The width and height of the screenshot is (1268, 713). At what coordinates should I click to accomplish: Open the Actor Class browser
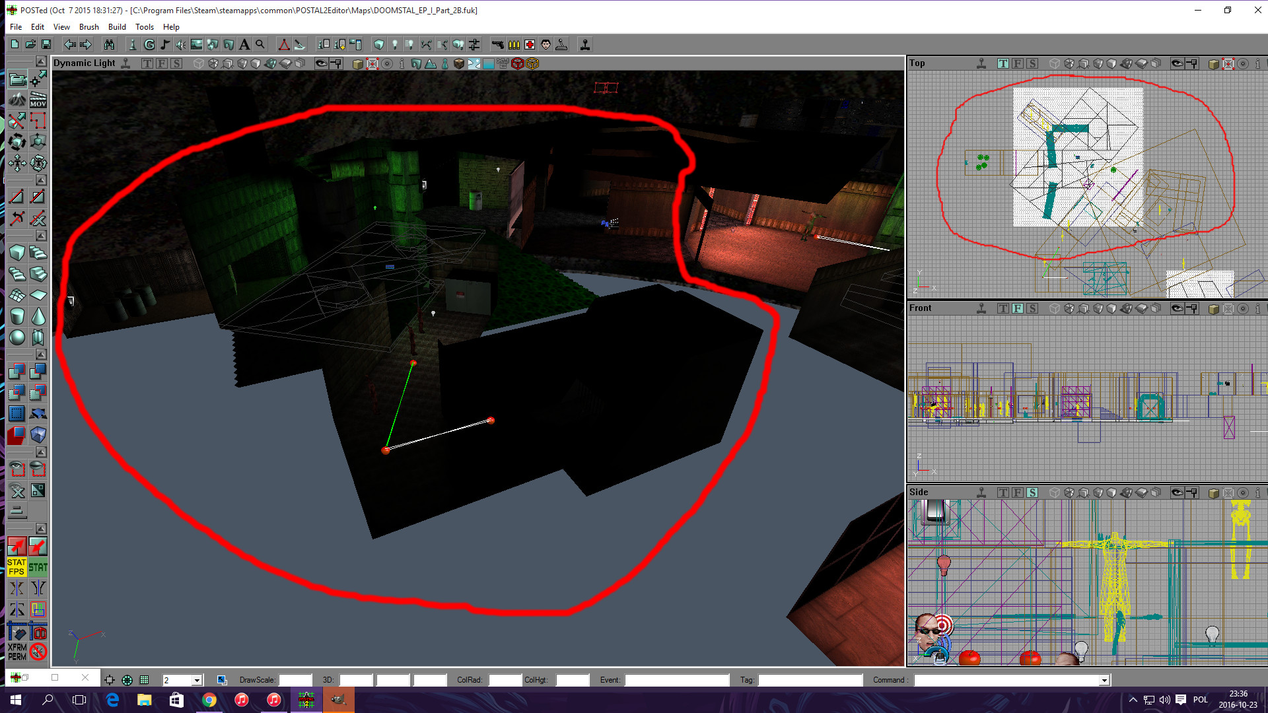(x=133, y=44)
